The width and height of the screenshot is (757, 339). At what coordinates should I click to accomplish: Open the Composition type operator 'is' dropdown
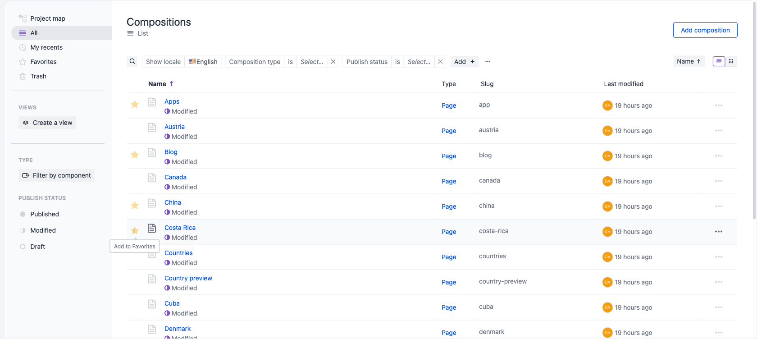(x=291, y=62)
